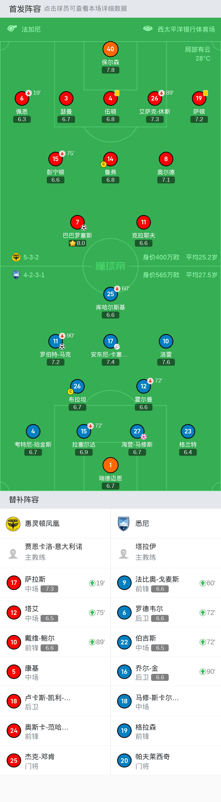Click 洛雷 number 10 player circle
The image size is (221, 802).
point(166,341)
